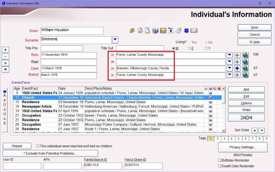Image resolution: width=275 pixels, height=172 pixels.
Task: Click the FamilySearch ID link label
Action: pos(95,160)
